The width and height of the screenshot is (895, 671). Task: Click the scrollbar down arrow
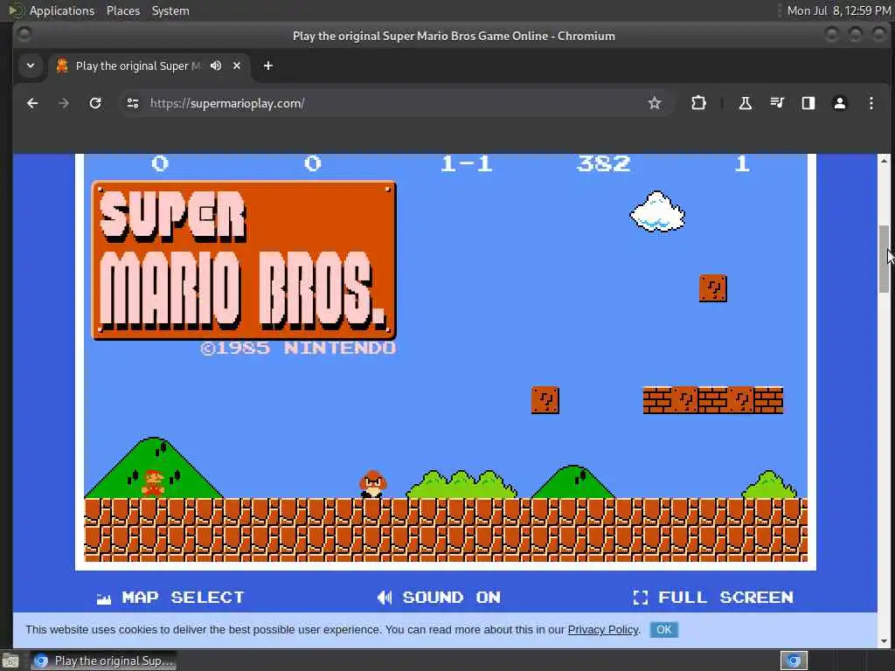tap(885, 640)
